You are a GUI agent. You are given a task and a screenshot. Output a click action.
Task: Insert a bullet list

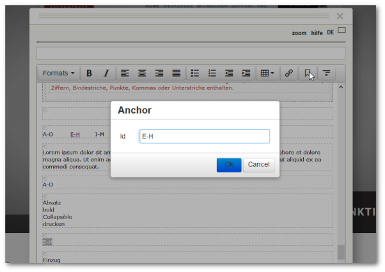click(196, 73)
